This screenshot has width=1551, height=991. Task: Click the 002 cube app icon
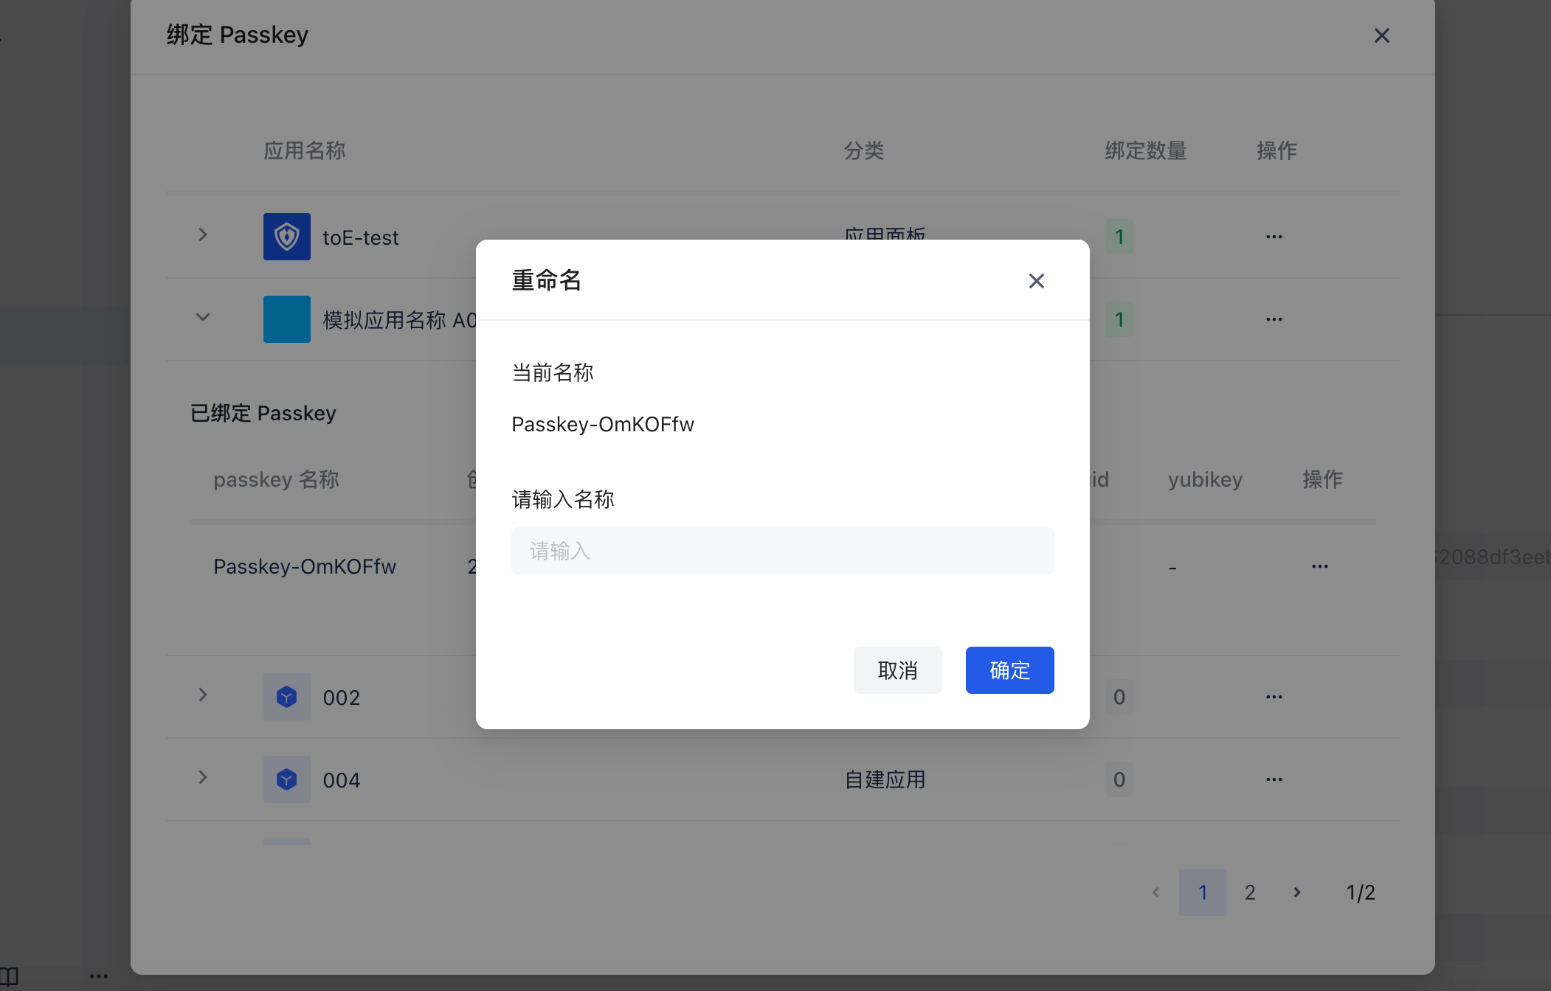(x=287, y=697)
